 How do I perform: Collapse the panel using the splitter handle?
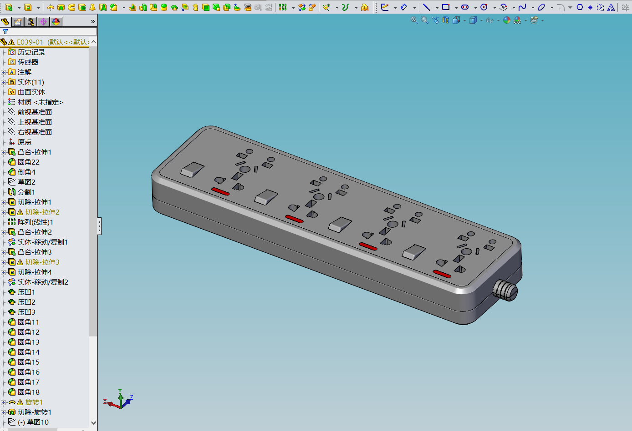coord(99,226)
